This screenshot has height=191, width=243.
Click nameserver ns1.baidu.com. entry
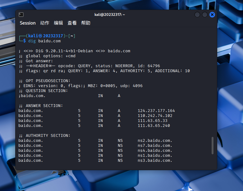[155, 156]
